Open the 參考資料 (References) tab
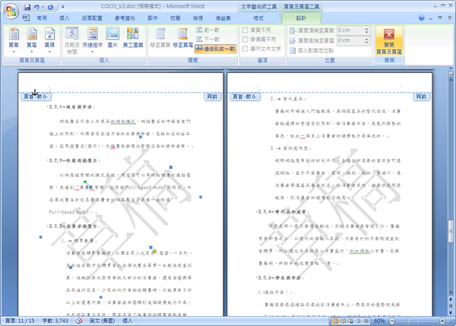Viewport: 456px width, 326px height. pos(125,18)
